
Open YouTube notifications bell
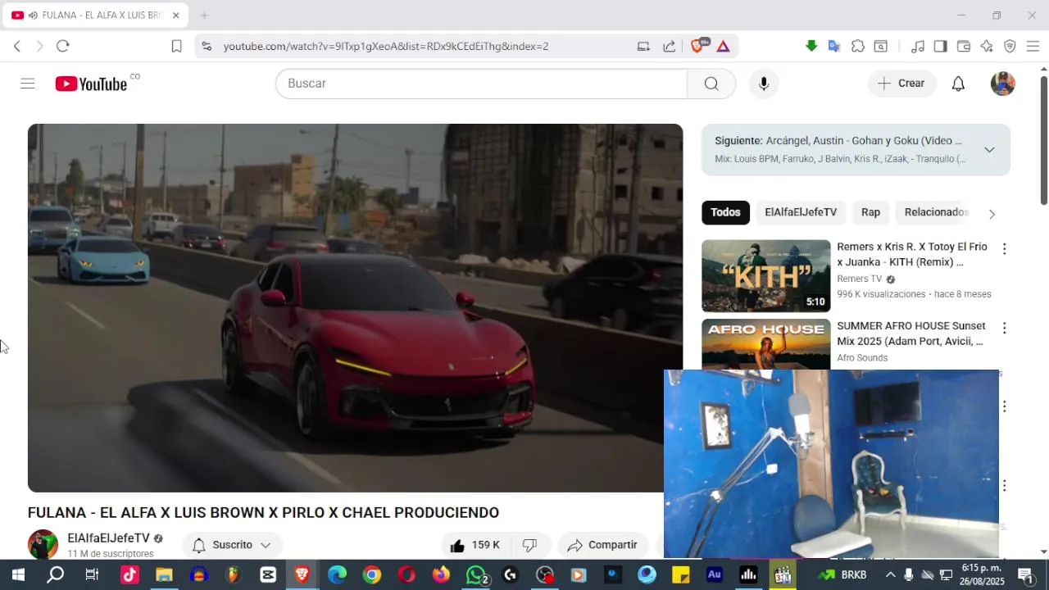(x=958, y=84)
